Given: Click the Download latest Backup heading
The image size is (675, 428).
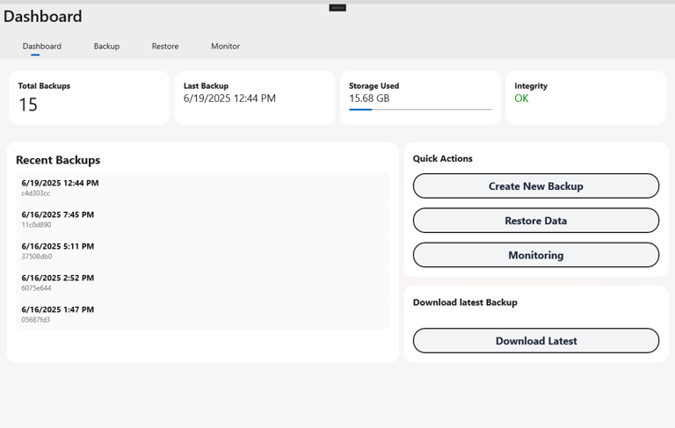Looking at the screenshot, I should 465,302.
